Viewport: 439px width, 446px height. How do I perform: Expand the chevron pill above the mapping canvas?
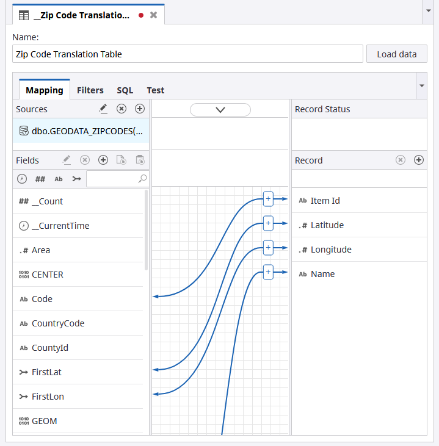point(220,110)
